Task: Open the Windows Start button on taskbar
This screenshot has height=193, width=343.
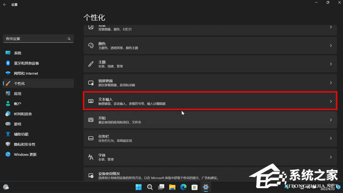Action: (138, 187)
